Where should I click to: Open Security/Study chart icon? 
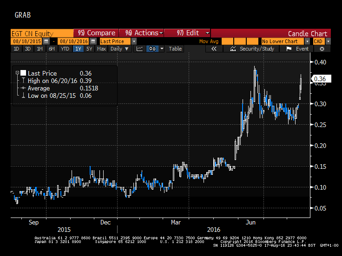pyautogui.click(x=233, y=49)
